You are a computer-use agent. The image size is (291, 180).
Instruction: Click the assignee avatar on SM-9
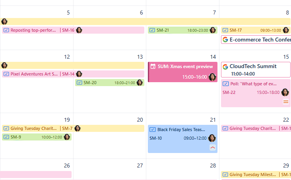click(x=67, y=137)
